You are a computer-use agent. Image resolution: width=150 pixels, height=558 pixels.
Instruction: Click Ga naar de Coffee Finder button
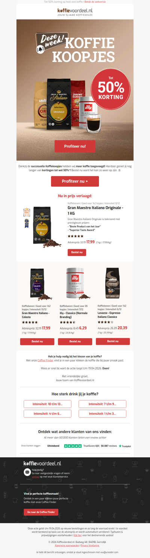click(41, 512)
